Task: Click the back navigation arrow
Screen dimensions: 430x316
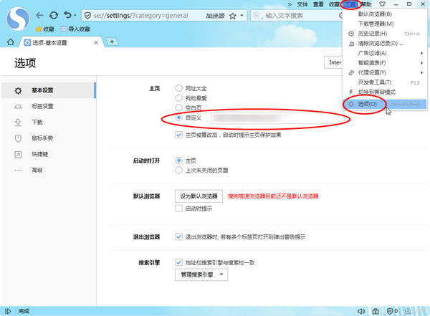Action: point(39,14)
